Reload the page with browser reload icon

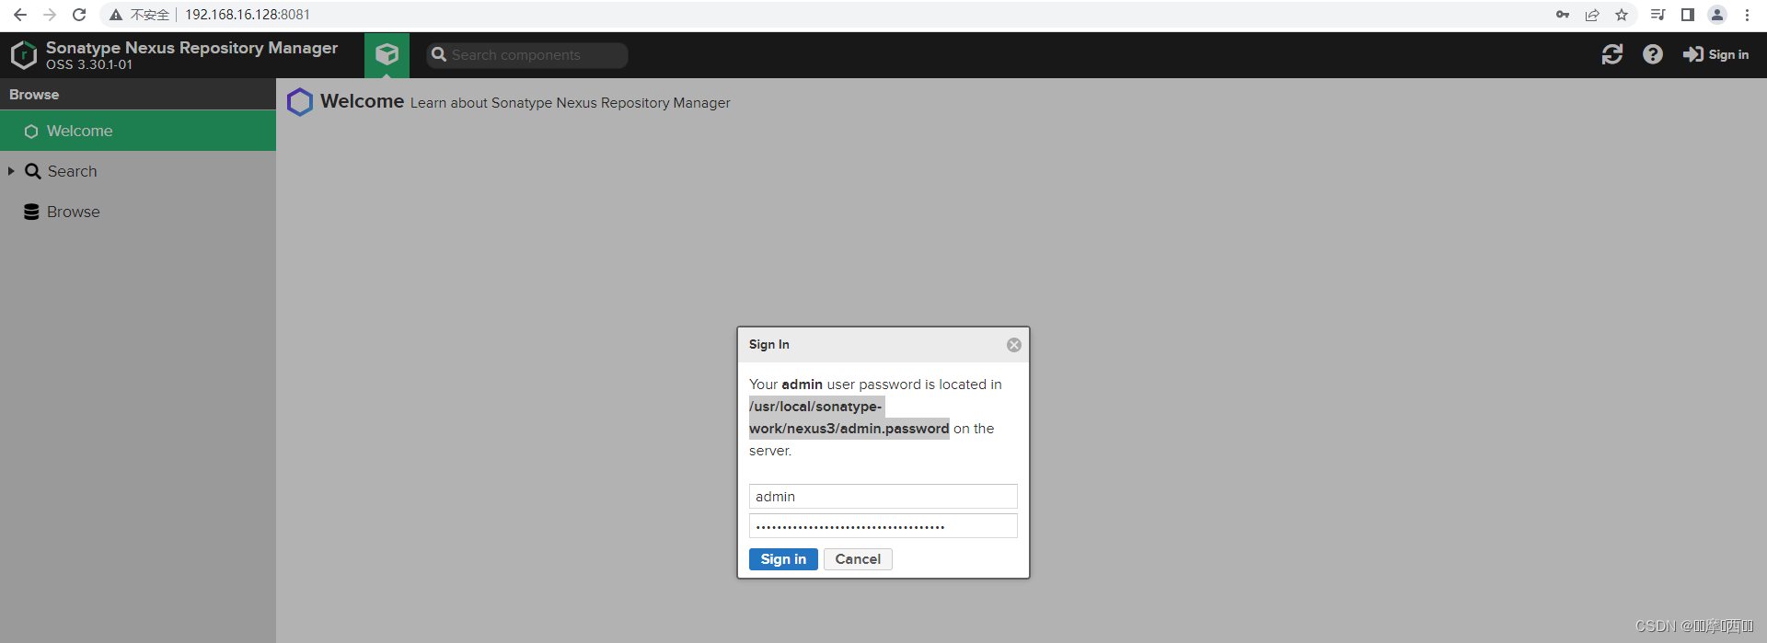[79, 15]
